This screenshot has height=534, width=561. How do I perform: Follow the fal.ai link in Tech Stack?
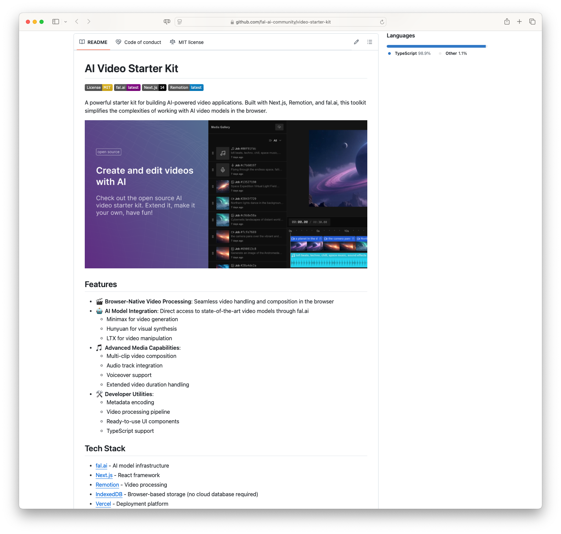[x=101, y=466]
